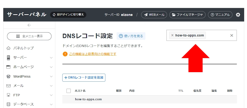Click 使い方を見る help button
The image size is (247, 108).
click(131, 36)
